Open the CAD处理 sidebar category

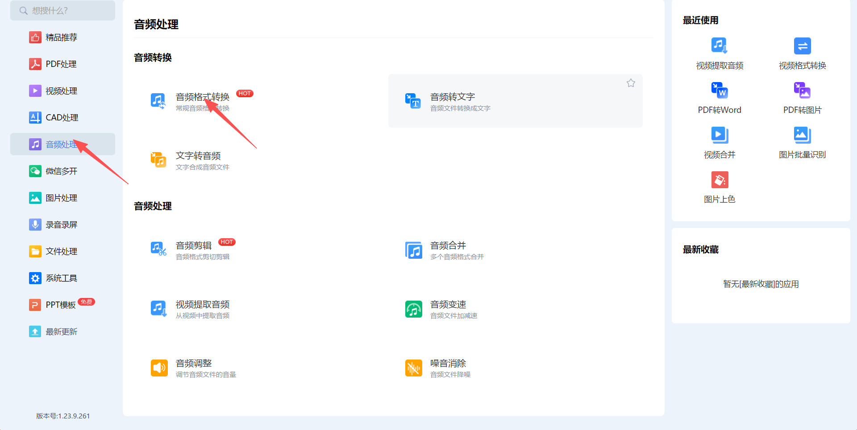(x=62, y=117)
